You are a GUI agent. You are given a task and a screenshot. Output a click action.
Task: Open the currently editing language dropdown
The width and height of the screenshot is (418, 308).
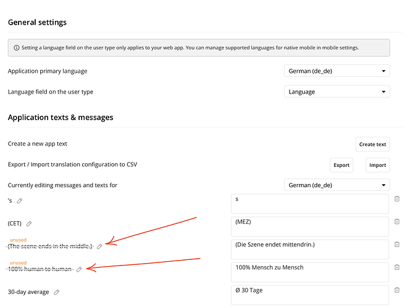[x=337, y=185]
